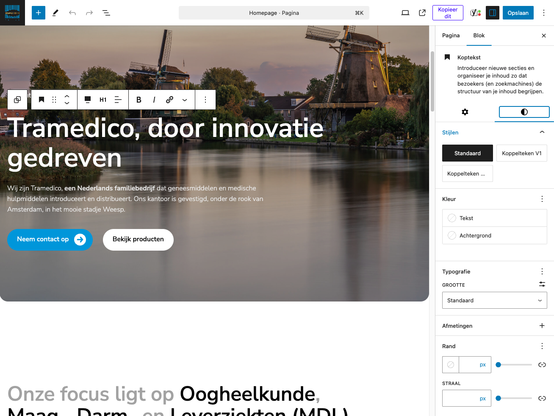The width and height of the screenshot is (554, 416).
Task: Toggle the settings sidebar panel
Action: [493, 13]
